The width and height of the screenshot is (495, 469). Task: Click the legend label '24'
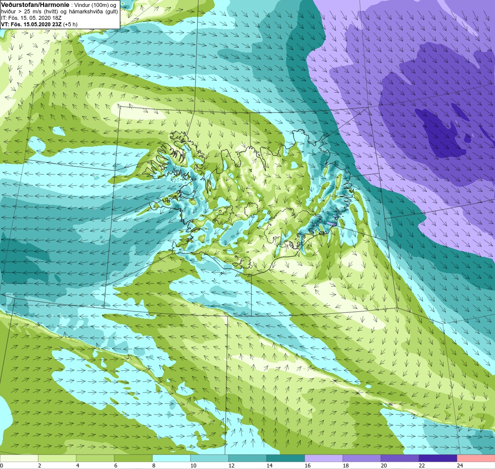tap(460, 466)
